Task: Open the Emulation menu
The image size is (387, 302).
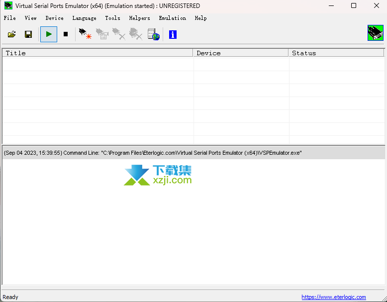Action: (172, 18)
